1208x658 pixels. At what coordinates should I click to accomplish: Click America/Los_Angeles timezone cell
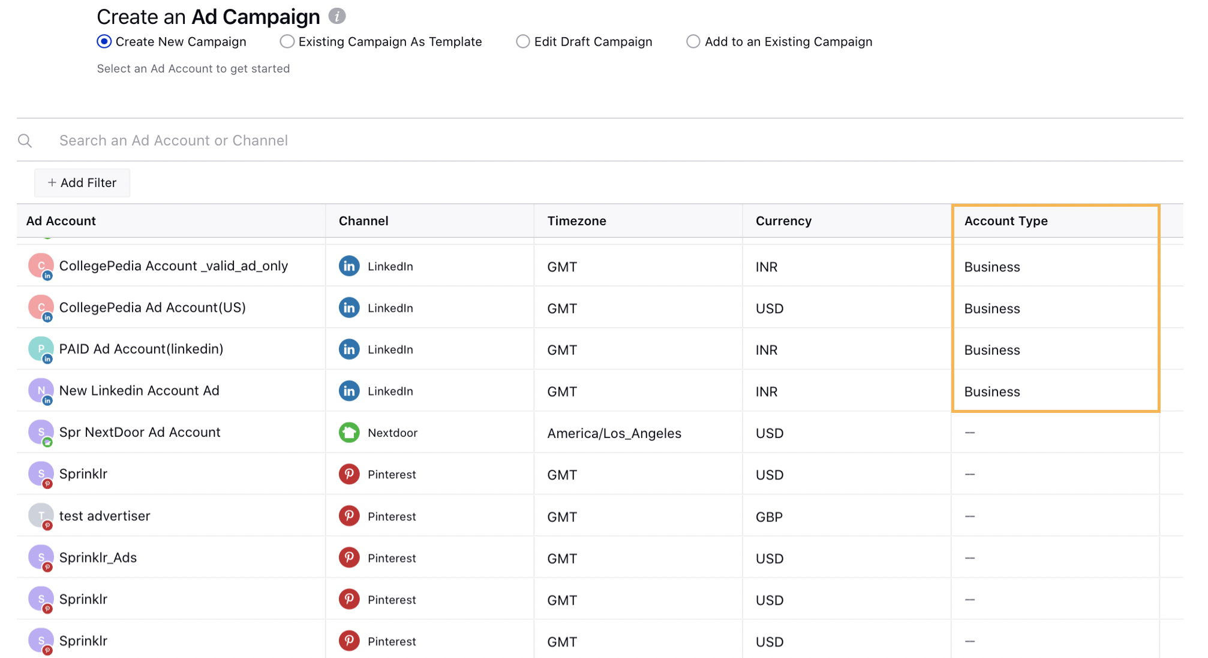coord(614,433)
